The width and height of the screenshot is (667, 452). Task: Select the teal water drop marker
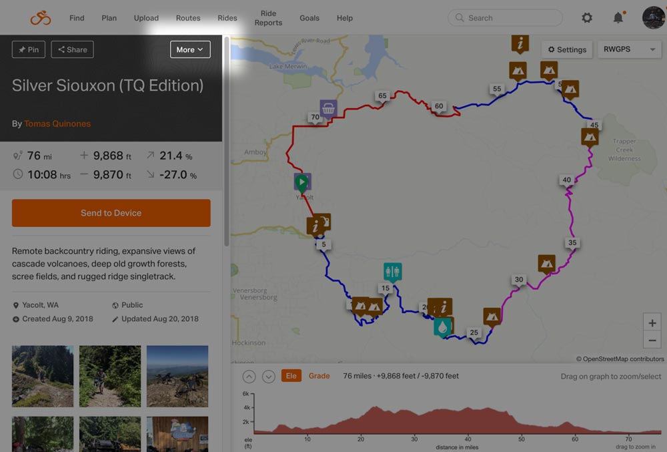tap(442, 328)
